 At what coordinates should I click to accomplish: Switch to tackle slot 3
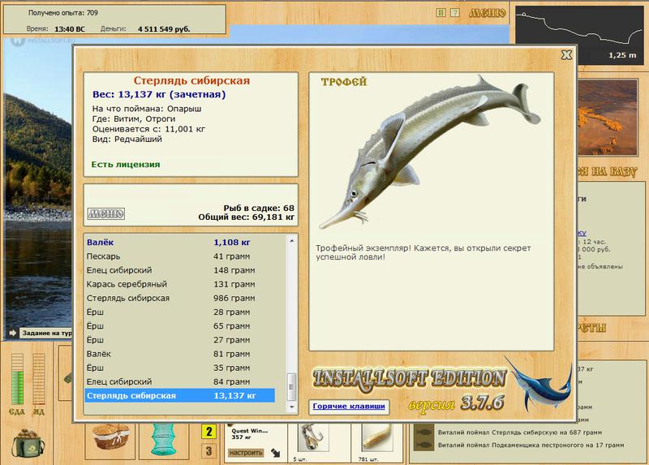tap(208, 451)
